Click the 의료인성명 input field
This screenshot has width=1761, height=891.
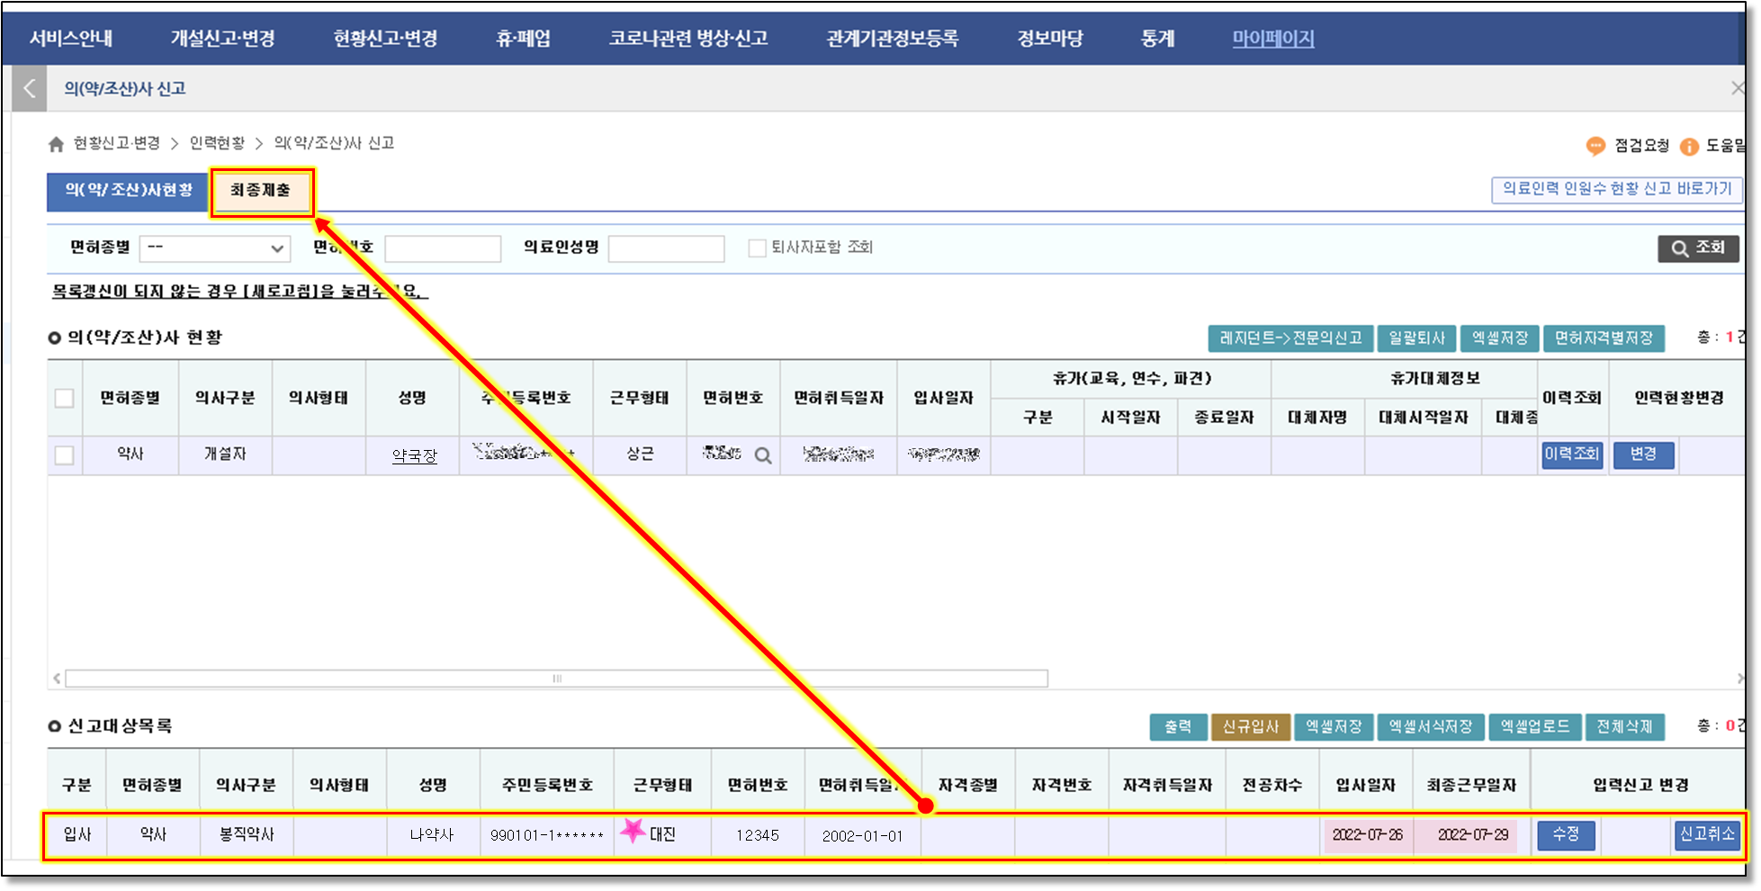click(x=666, y=248)
